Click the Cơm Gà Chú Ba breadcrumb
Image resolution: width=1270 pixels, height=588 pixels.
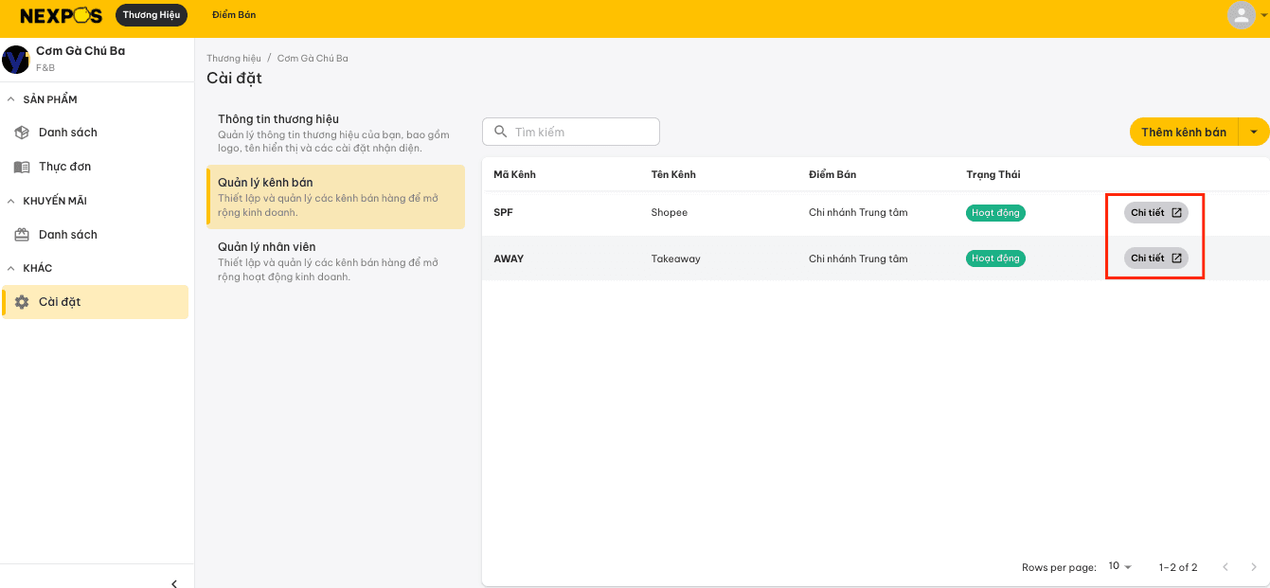(313, 59)
